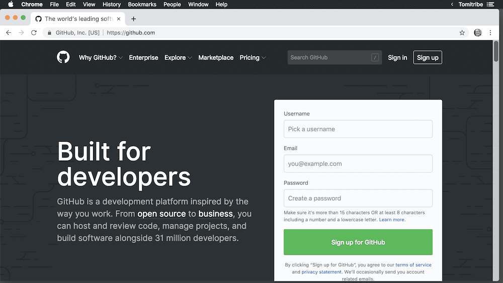Click the Sign up header button
The image size is (503, 283).
point(428,57)
